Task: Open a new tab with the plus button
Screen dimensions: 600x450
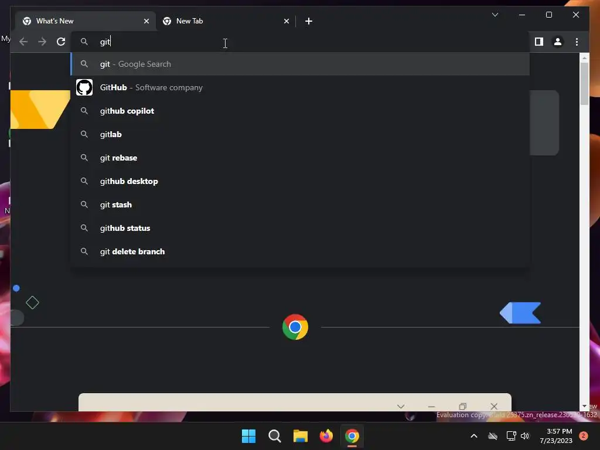Action: [309, 21]
